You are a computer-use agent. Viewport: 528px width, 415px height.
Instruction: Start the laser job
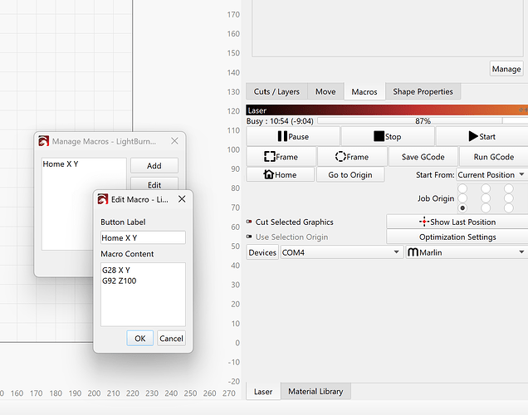[482, 136]
